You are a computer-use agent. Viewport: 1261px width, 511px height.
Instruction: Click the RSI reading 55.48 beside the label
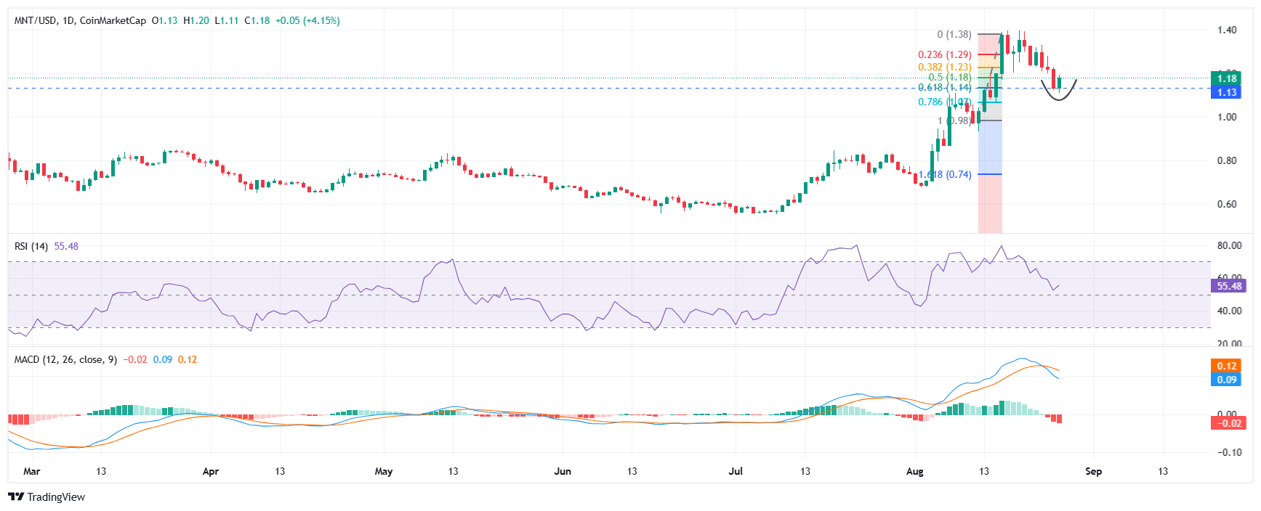[x=66, y=246]
